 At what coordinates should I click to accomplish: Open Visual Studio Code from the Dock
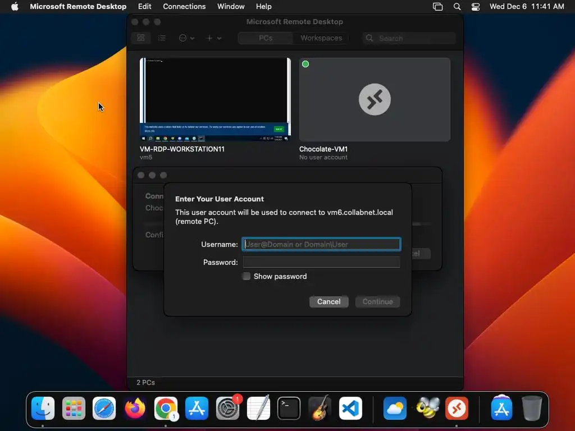(x=350, y=409)
